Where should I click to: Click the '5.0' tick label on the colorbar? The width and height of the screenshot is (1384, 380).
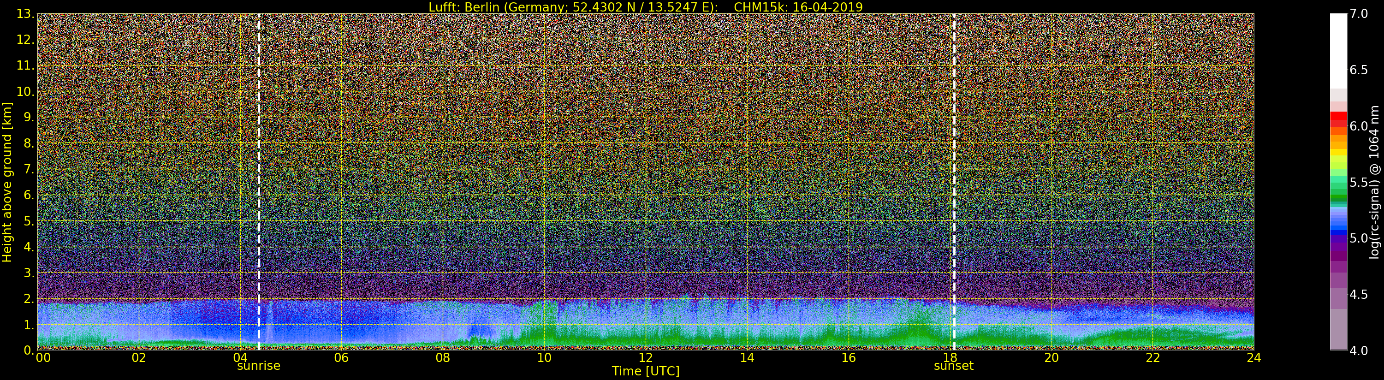1359,238
